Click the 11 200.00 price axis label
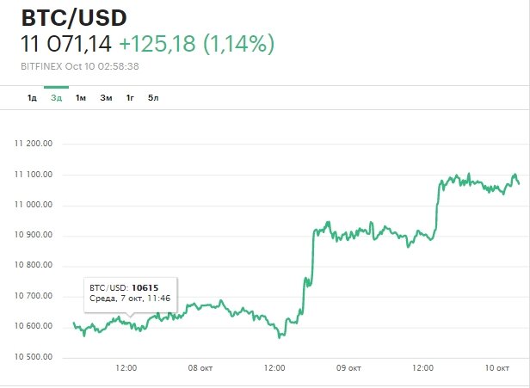 [x=34, y=144]
